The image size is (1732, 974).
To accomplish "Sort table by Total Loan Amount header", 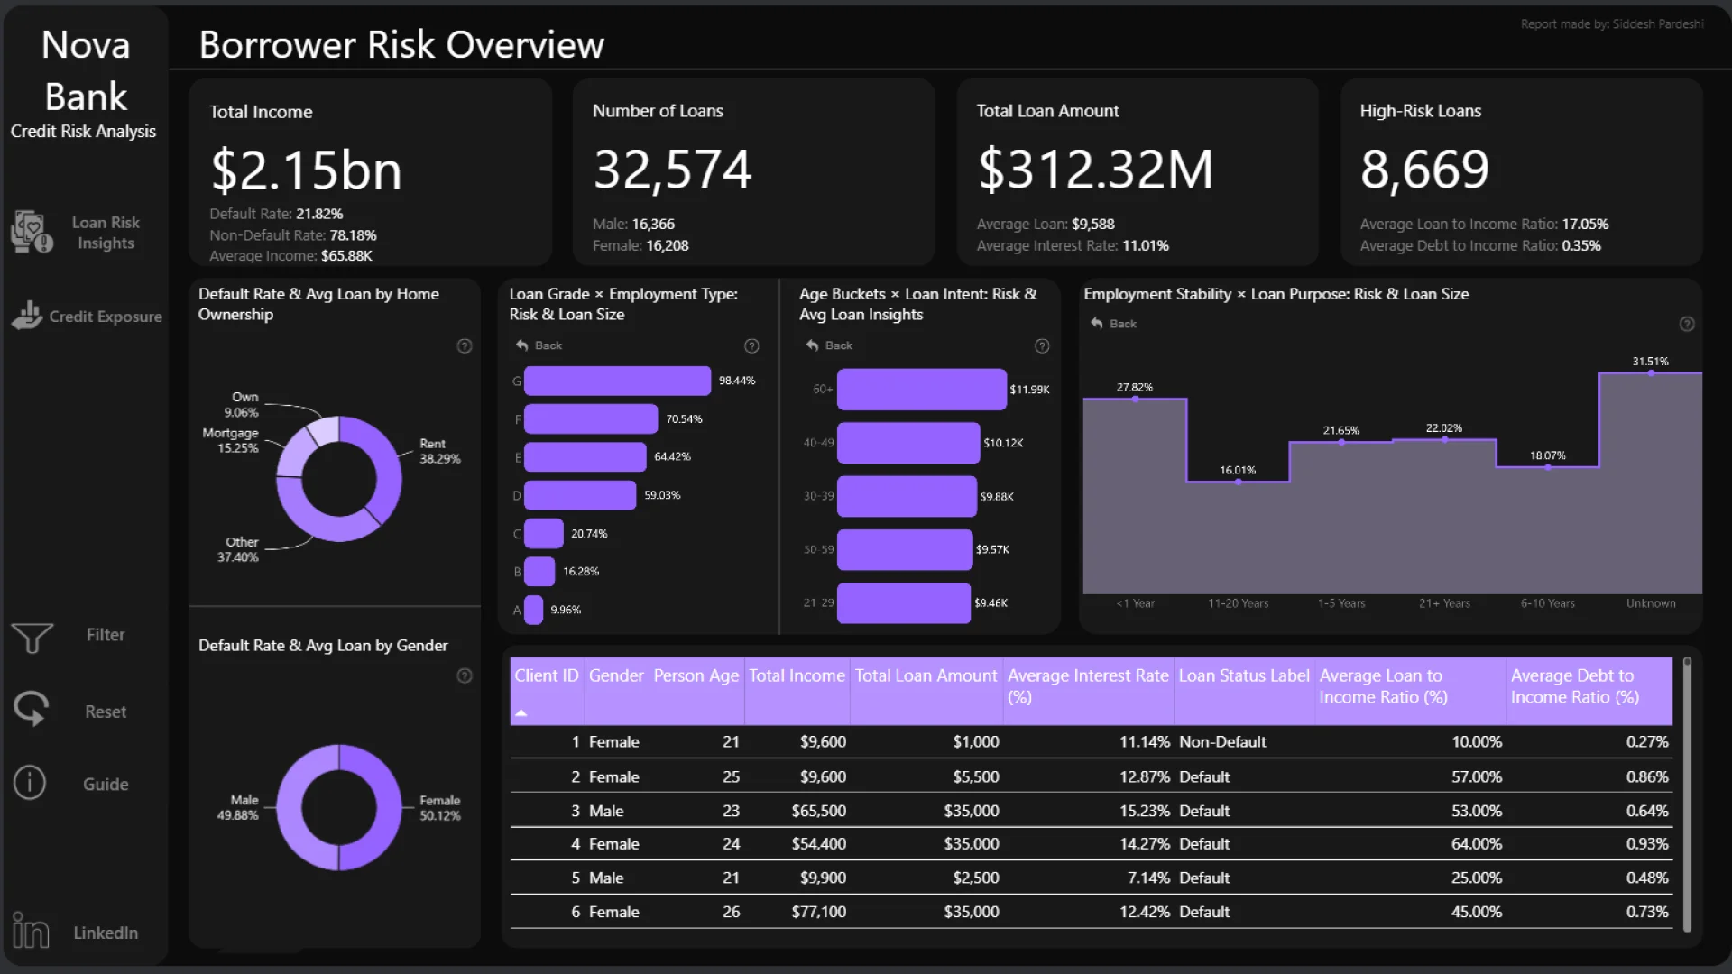I will [x=926, y=676].
